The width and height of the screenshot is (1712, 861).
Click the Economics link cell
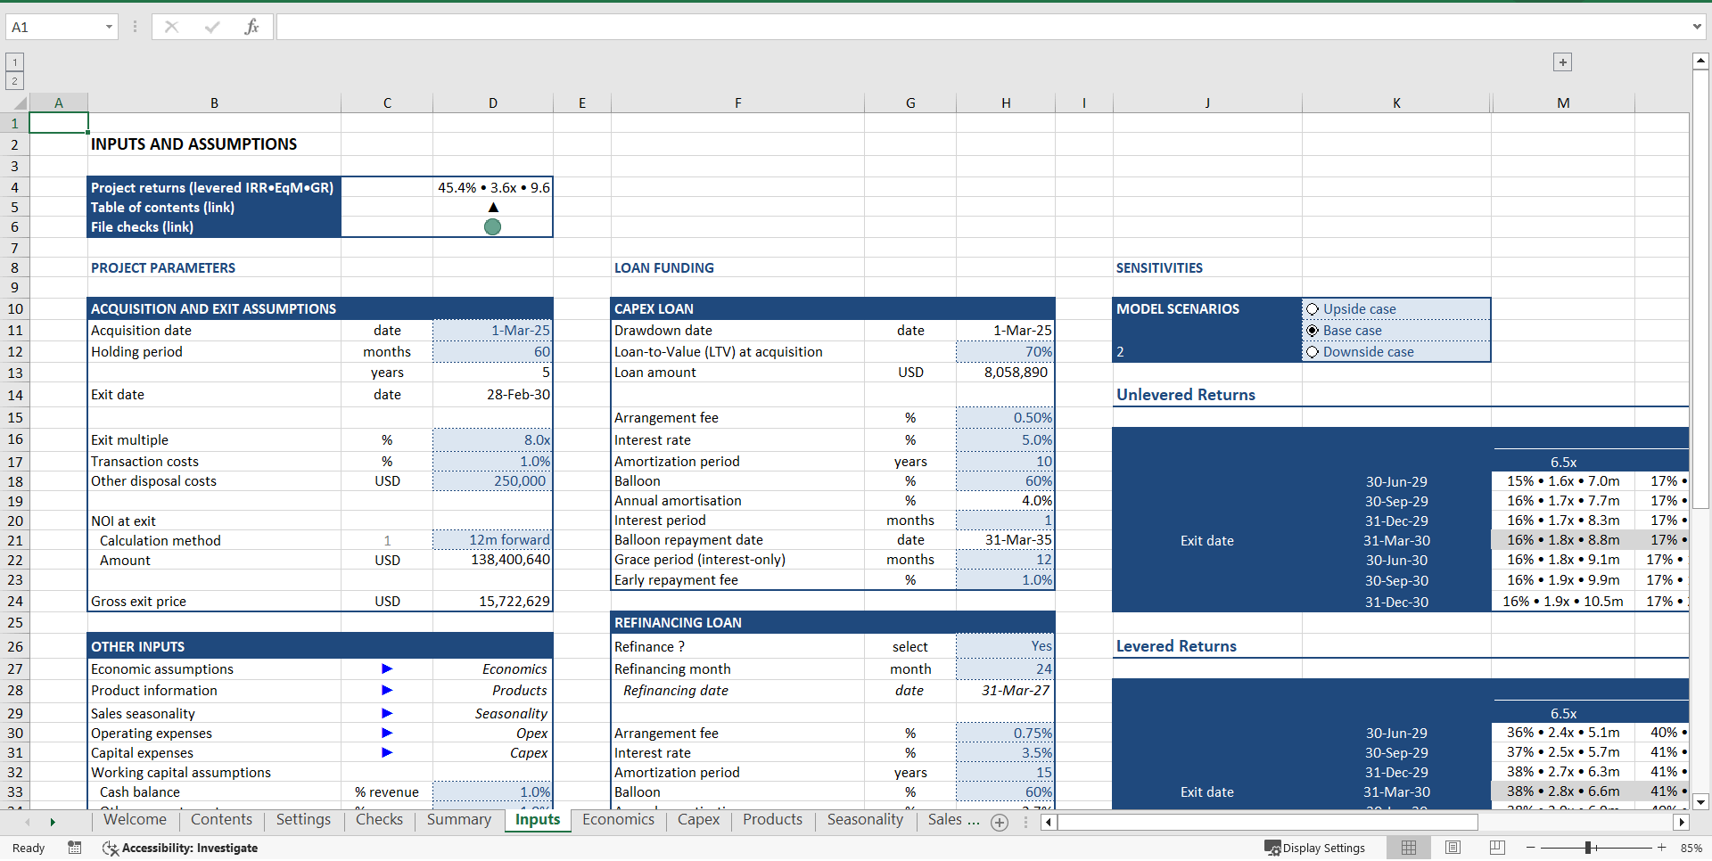(x=492, y=669)
